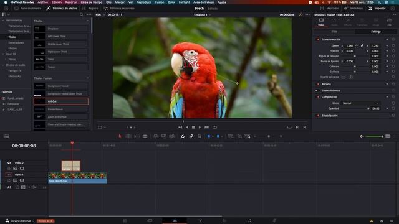Reset the Transformación section

pyautogui.click(x=393, y=39)
